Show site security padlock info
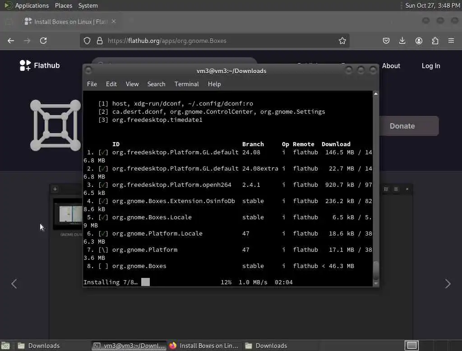 click(x=100, y=41)
